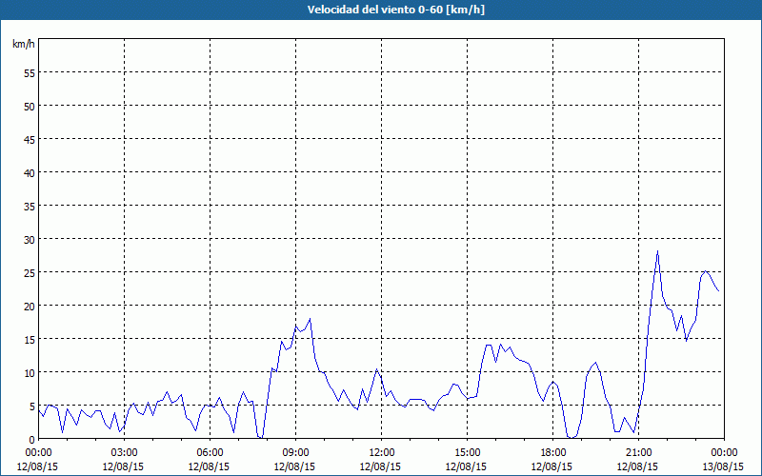The height and width of the screenshot is (476, 762).
Task: Click the y-axis value 25
Action: [x=30, y=272]
